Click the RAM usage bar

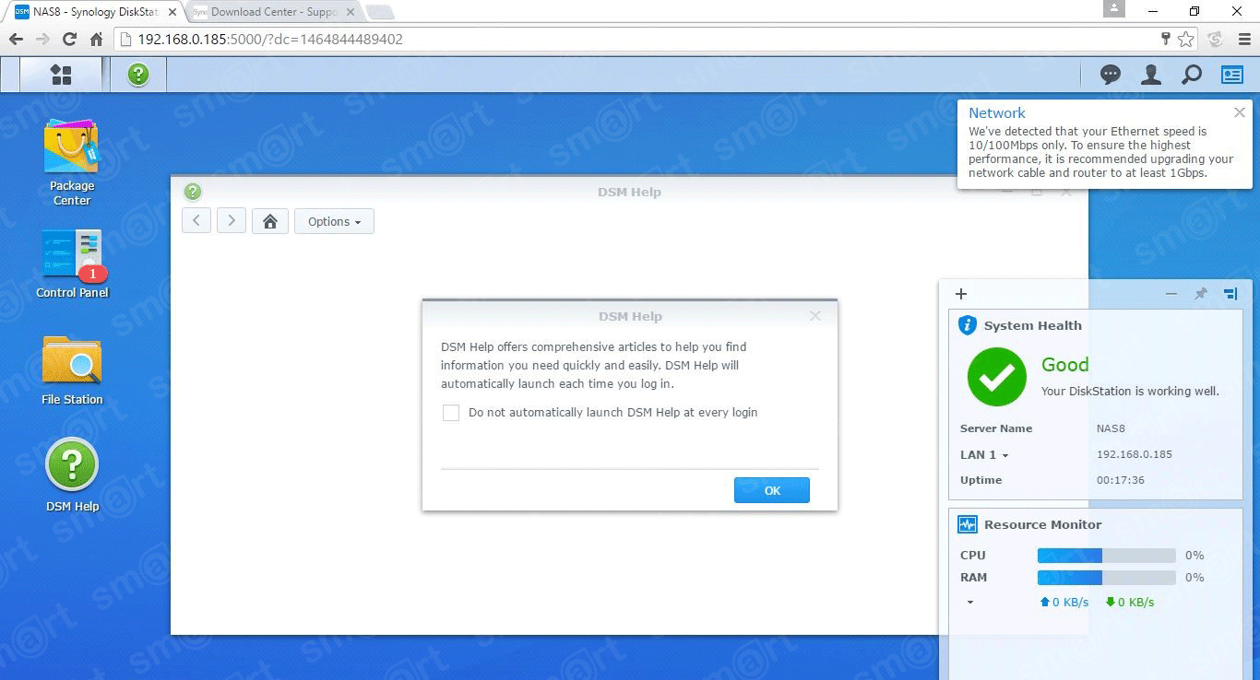click(x=1106, y=578)
